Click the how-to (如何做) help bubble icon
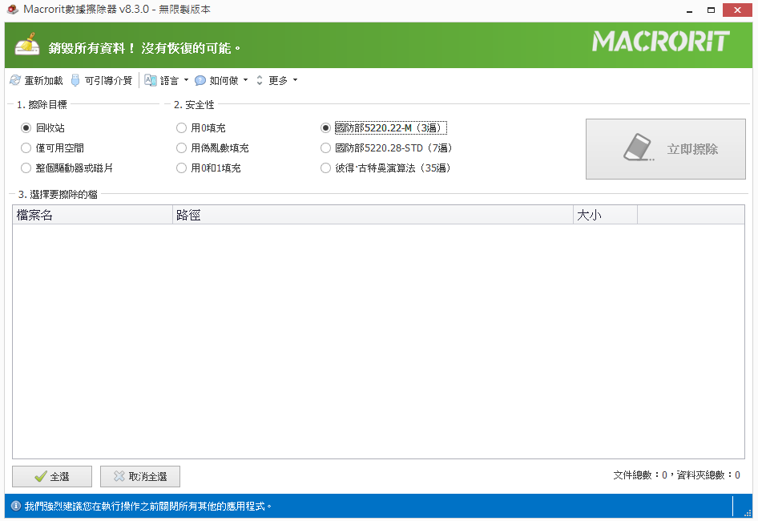The width and height of the screenshot is (758, 521). click(200, 80)
